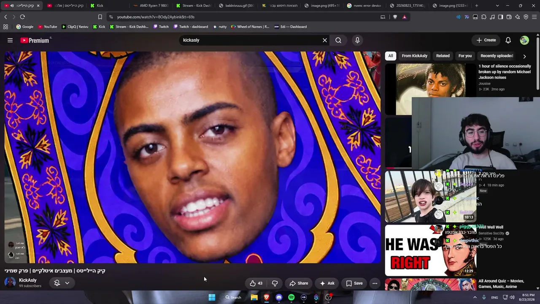The width and height of the screenshot is (540, 304).
Task: Expand subscription options chevron beside bell
Action: (67, 283)
